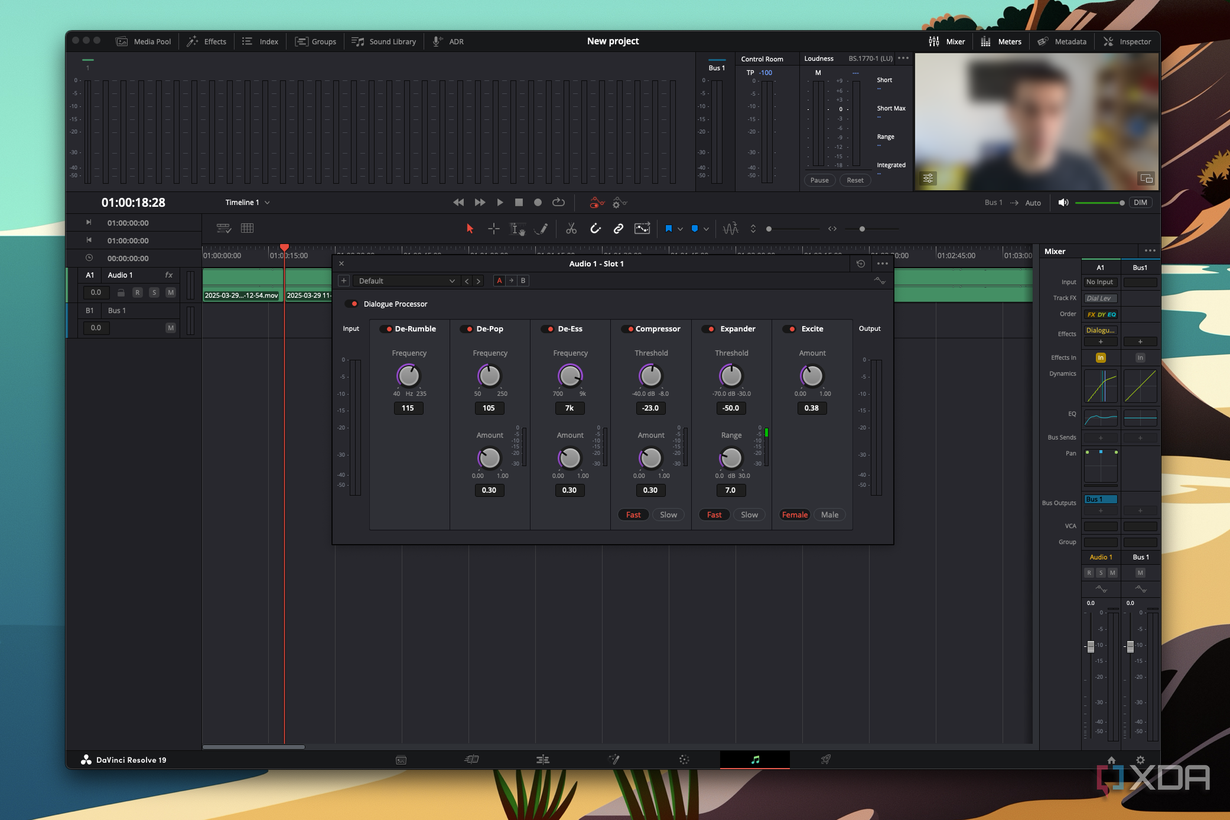
Task: Toggle the snapping magnet icon
Action: (595, 229)
